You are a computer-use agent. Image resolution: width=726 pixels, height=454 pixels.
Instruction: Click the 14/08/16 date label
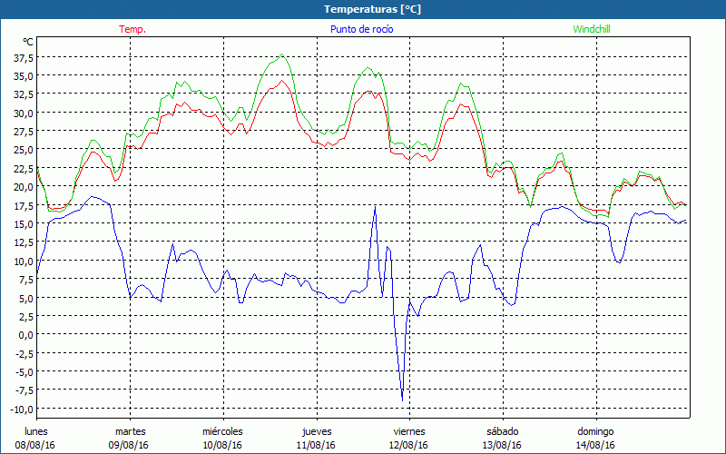[595, 445]
